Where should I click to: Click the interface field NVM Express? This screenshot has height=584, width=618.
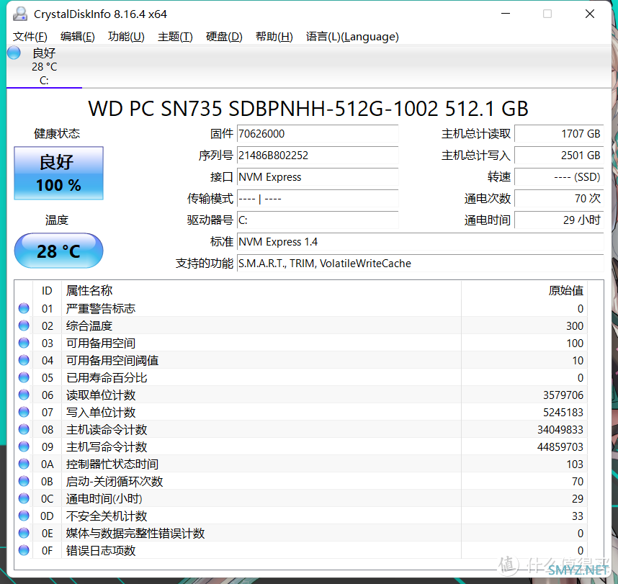(318, 177)
